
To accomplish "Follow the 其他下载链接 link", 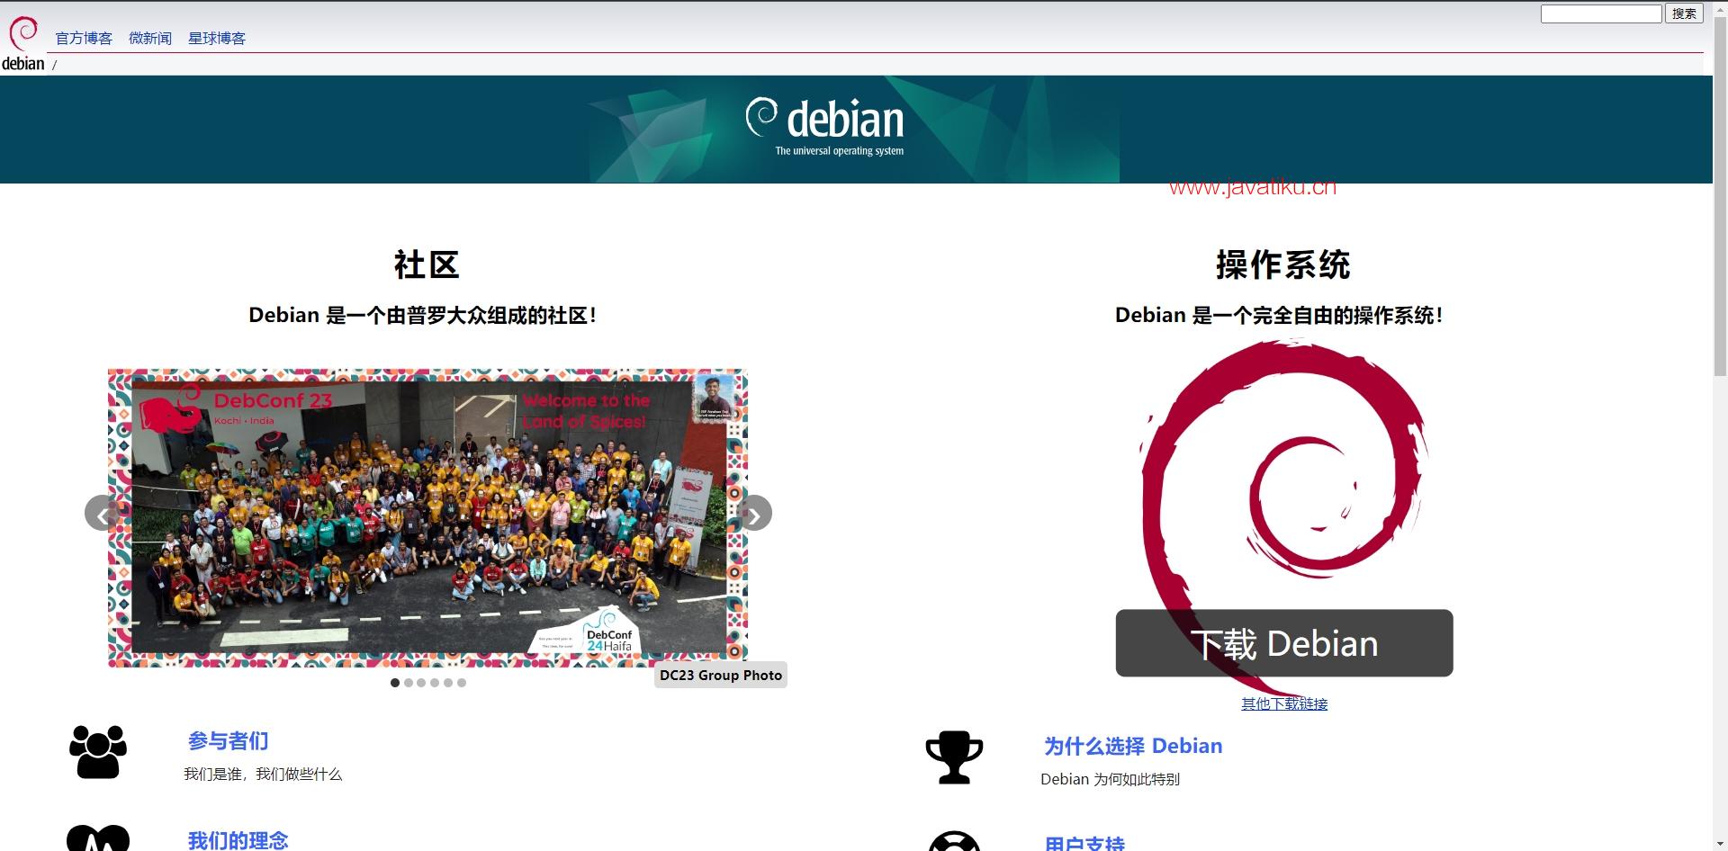I will click(x=1284, y=703).
